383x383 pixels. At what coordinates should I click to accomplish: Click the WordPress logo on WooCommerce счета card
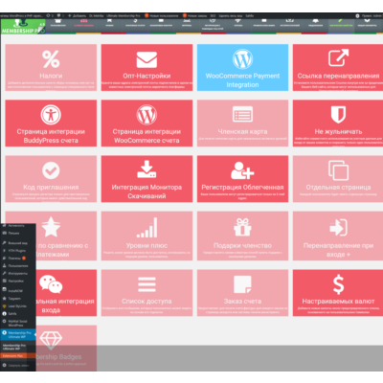pos(146,115)
